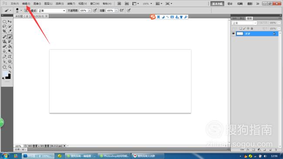
Task: Select the Clone Stamp tool
Action: [4, 41]
